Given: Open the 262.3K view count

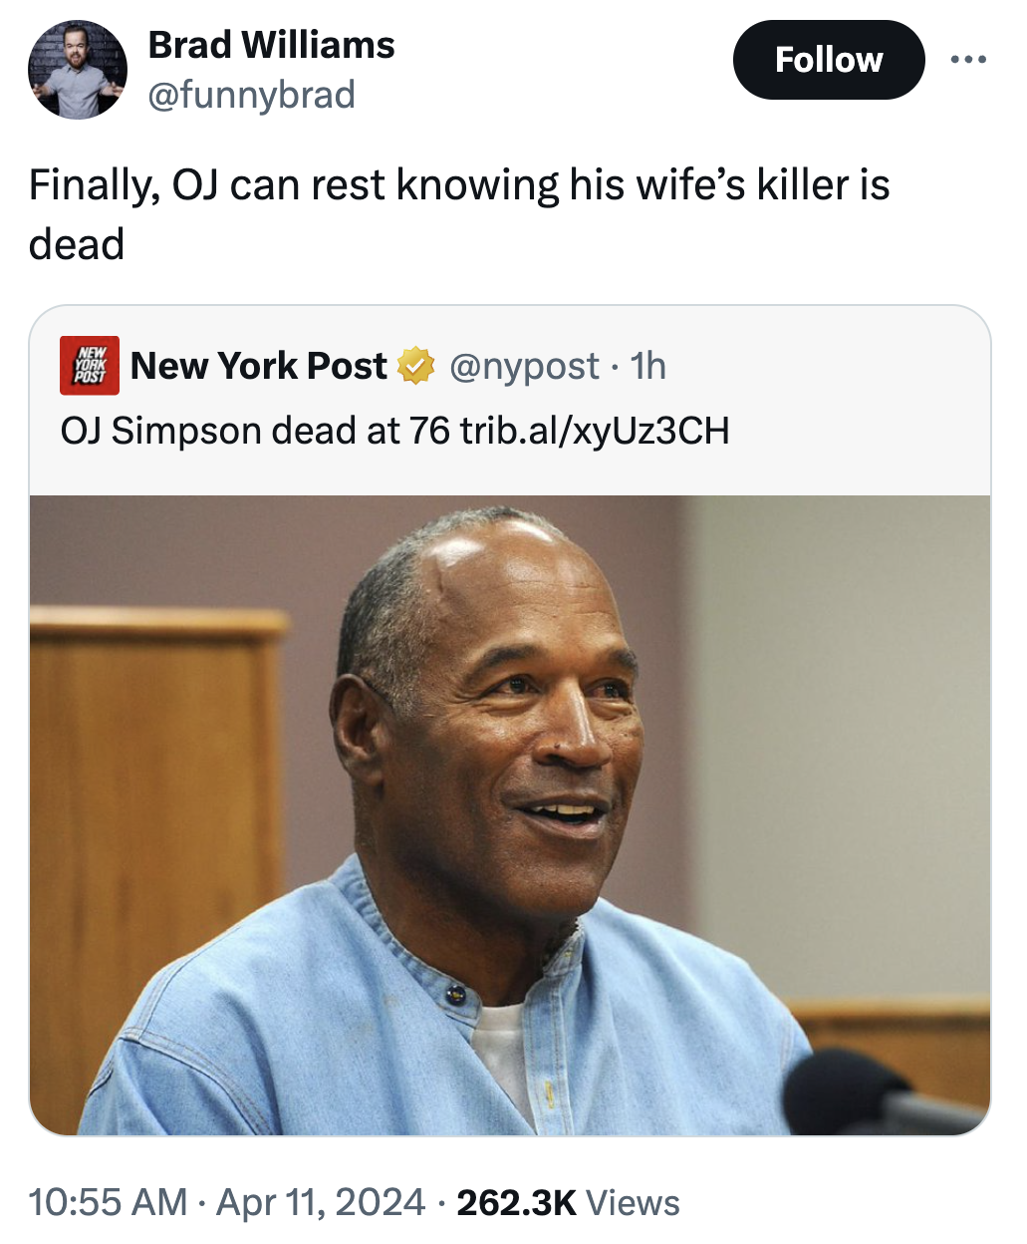Looking at the screenshot, I should [516, 1202].
